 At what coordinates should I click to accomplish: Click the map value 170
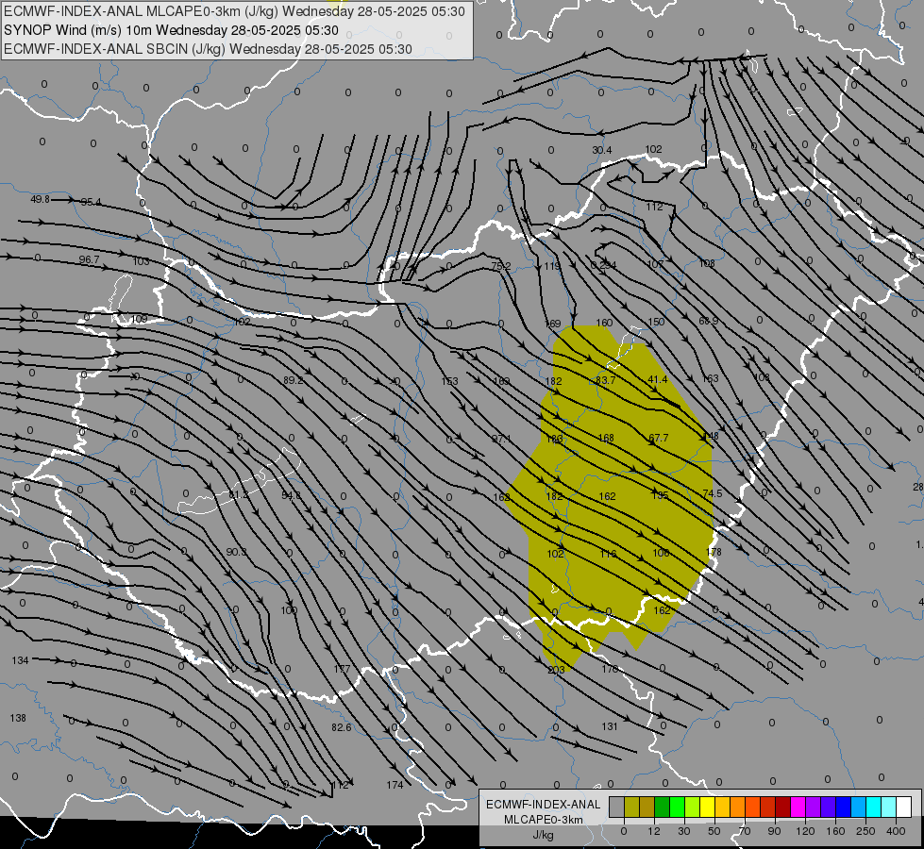610,669
